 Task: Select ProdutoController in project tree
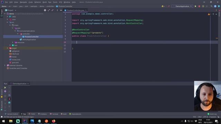pyautogui.click(x=31, y=37)
